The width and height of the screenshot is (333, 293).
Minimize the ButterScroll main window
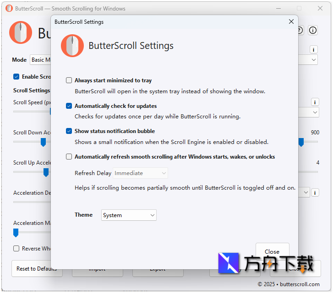click(x=278, y=9)
